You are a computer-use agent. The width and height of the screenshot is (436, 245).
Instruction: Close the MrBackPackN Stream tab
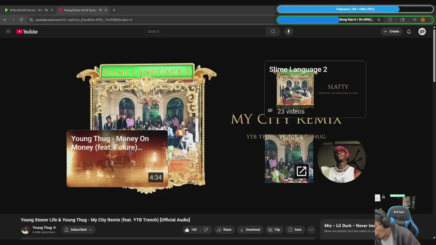click(x=52, y=10)
